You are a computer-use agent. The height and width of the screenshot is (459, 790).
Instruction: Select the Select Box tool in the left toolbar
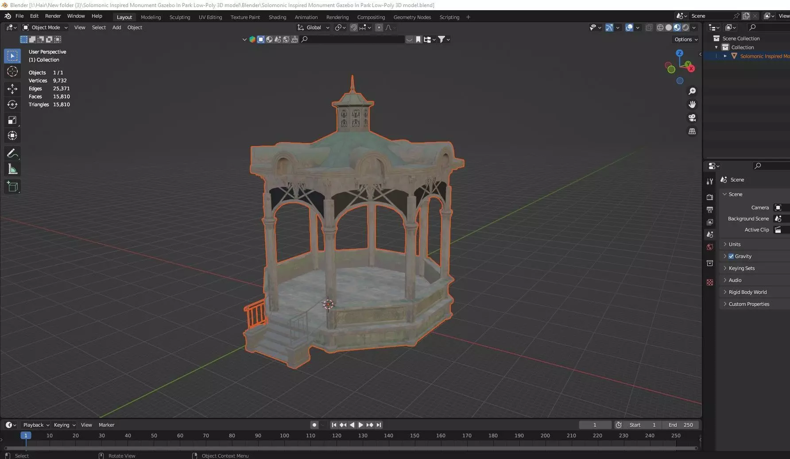pos(12,56)
